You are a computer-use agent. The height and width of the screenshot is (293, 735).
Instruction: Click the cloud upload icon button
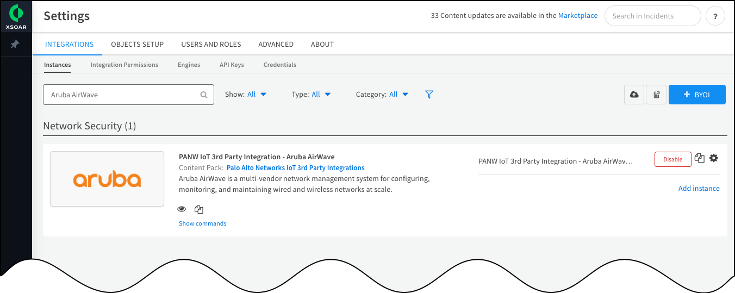(x=634, y=95)
